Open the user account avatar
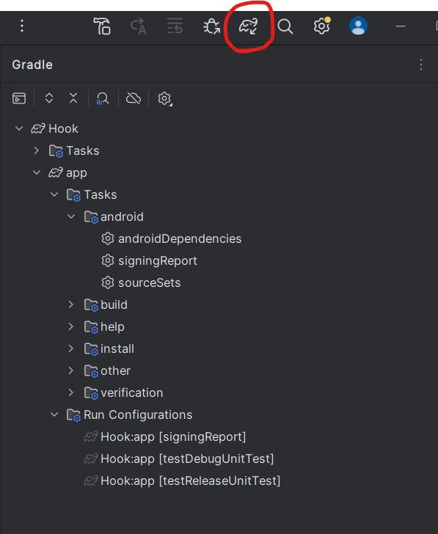Screen dimensions: 438x534 (x=358, y=26)
